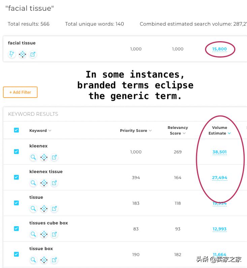Uncheck the kleenex row checkbox
Viewport: 247px width, 268px height.
point(16,152)
